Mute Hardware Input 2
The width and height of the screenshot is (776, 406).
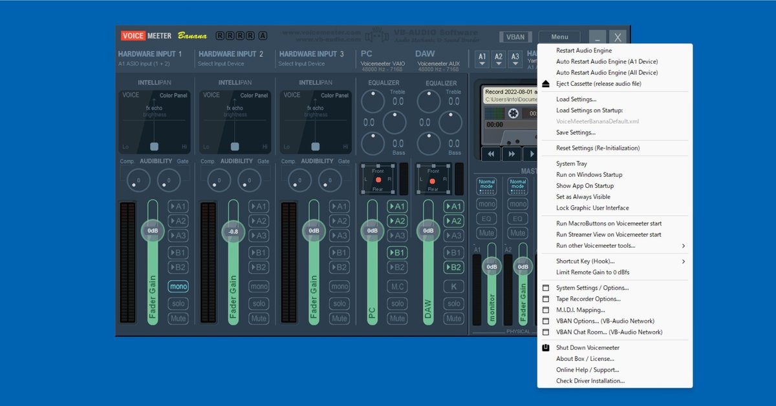pyautogui.click(x=259, y=319)
